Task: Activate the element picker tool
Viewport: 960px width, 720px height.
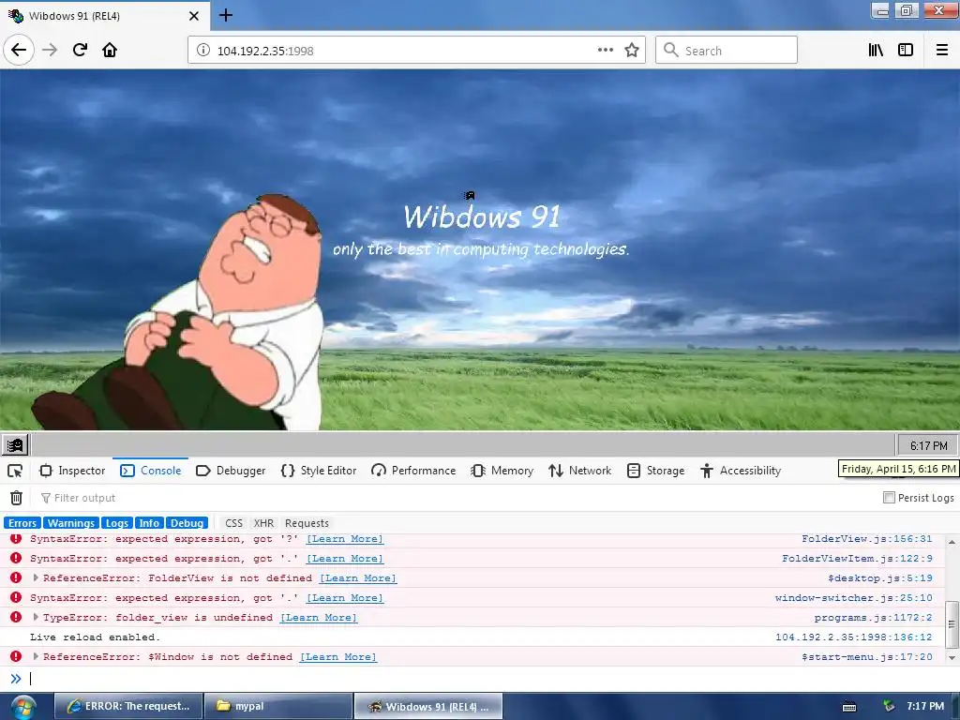Action: tap(15, 471)
